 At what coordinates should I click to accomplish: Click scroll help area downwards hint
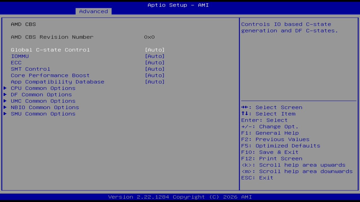click(x=297, y=171)
